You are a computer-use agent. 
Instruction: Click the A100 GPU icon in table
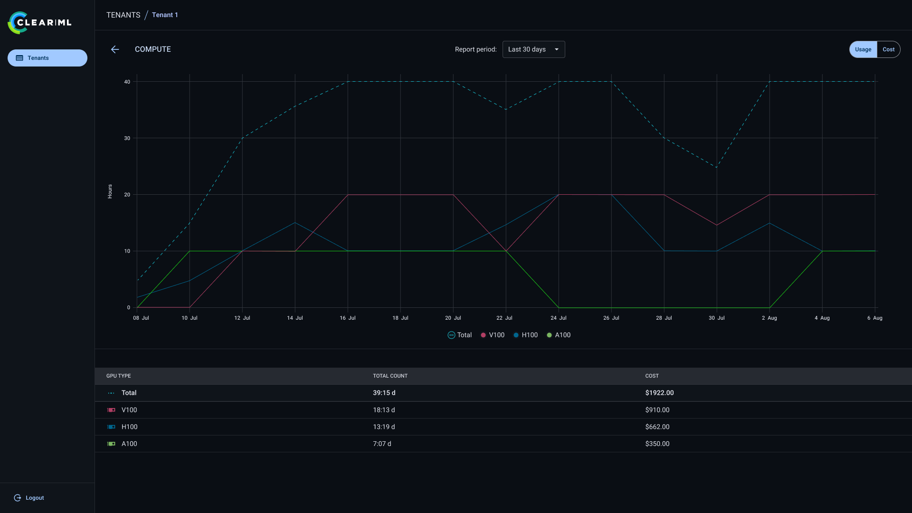(111, 444)
